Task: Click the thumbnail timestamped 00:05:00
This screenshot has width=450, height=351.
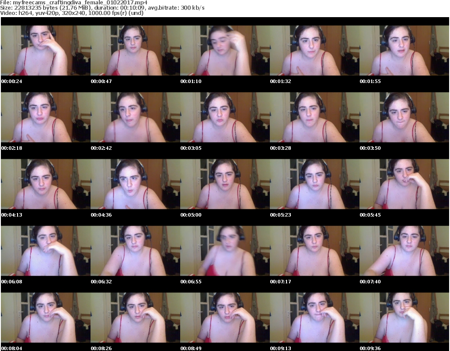Action: pos(225,184)
